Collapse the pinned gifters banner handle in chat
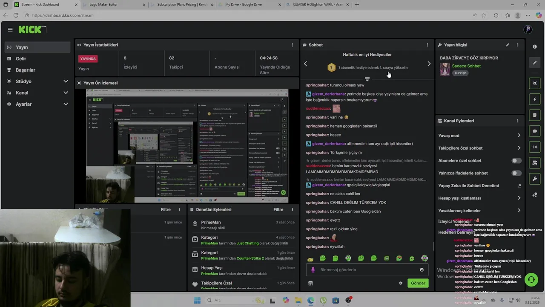Image resolution: width=545 pixels, height=307 pixels. click(367, 79)
